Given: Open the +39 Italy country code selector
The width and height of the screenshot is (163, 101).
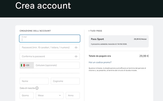Looking at the screenshot, I should click(x=27, y=65).
